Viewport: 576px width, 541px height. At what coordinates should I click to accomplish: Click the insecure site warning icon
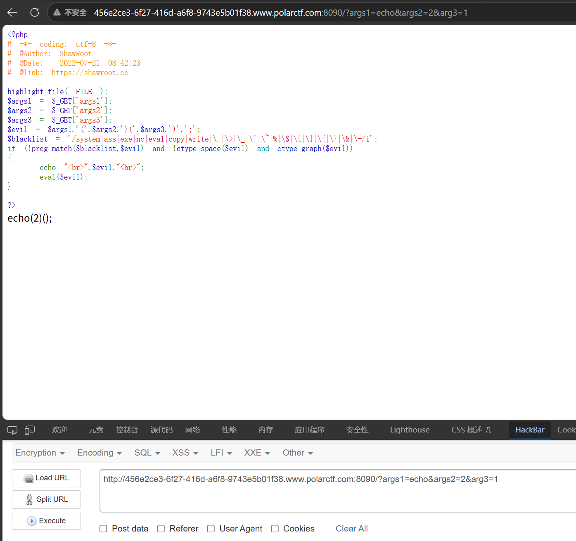coord(57,12)
